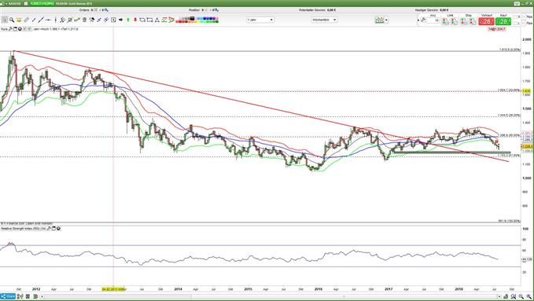The height and width of the screenshot is (301, 534).
Task: Toggle the L checkbox in the order panel
Action: pos(516,23)
